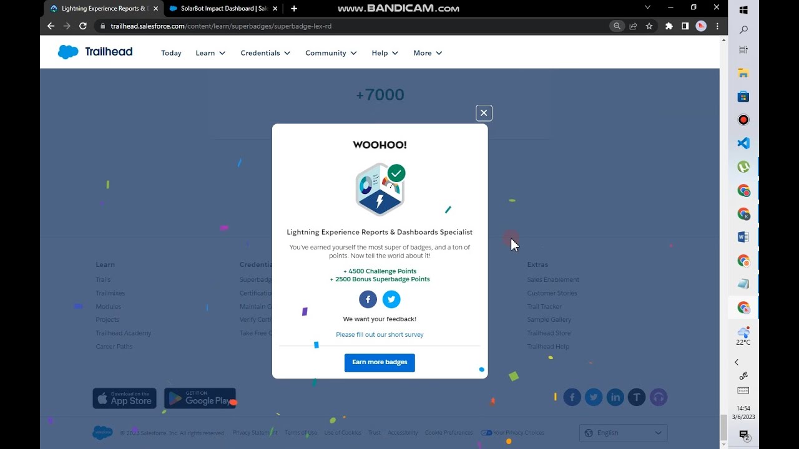
Task: Open Windows Start button
Action: (743, 10)
